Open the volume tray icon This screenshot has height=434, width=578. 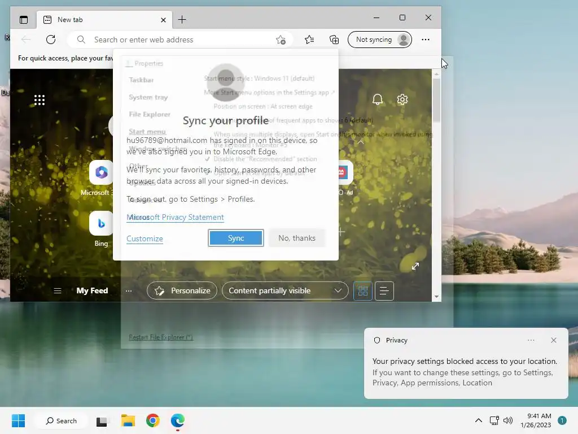(507, 420)
